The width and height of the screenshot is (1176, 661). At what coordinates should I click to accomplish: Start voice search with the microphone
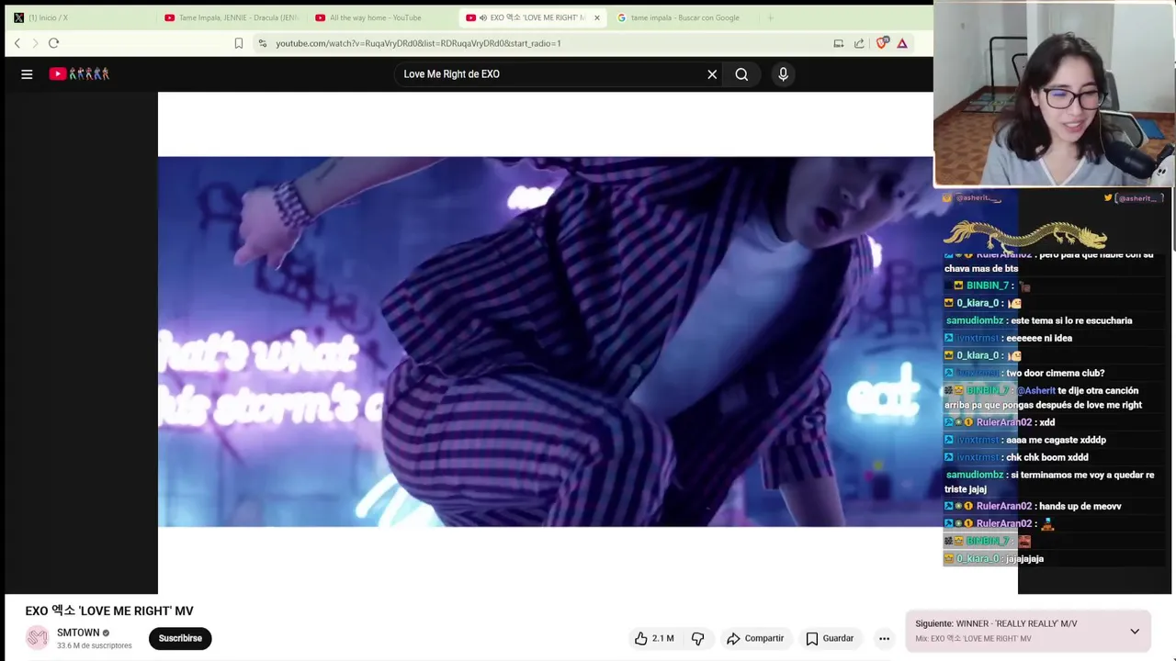[x=783, y=74]
